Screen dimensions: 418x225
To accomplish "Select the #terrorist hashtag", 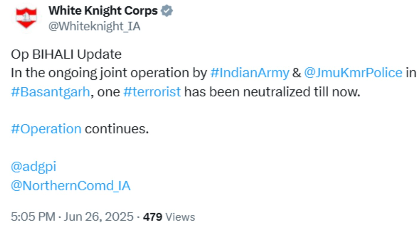I will click(152, 92).
